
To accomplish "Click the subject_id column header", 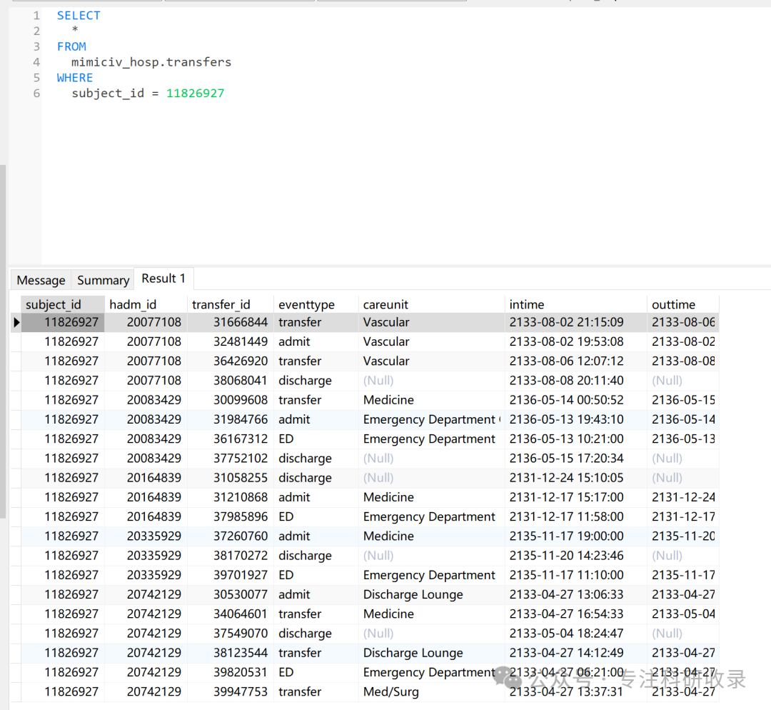I will (62, 304).
